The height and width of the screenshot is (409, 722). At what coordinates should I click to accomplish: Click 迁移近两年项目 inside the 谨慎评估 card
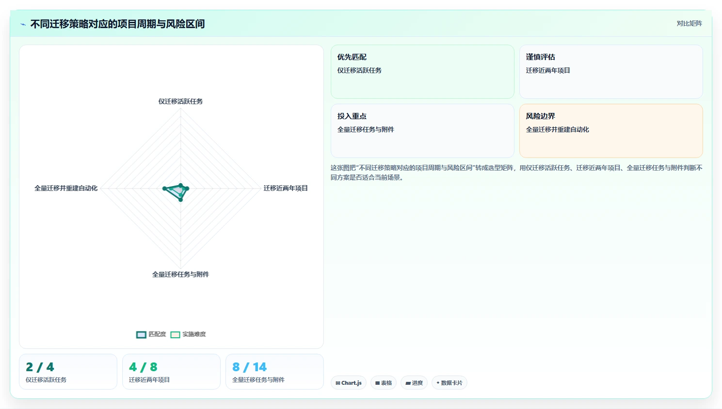(x=548, y=70)
